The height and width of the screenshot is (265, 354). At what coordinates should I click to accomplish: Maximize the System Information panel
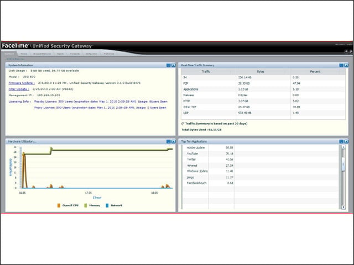click(x=173, y=65)
